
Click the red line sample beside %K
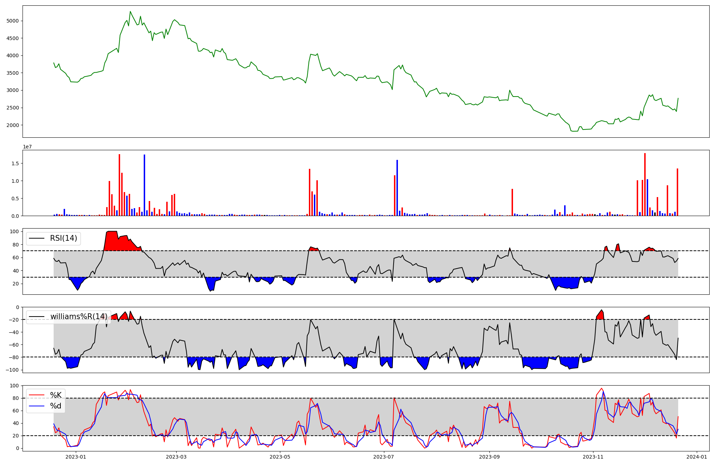(36, 395)
